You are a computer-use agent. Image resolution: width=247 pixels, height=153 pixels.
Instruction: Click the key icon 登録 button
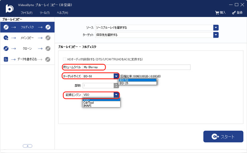(237, 13)
